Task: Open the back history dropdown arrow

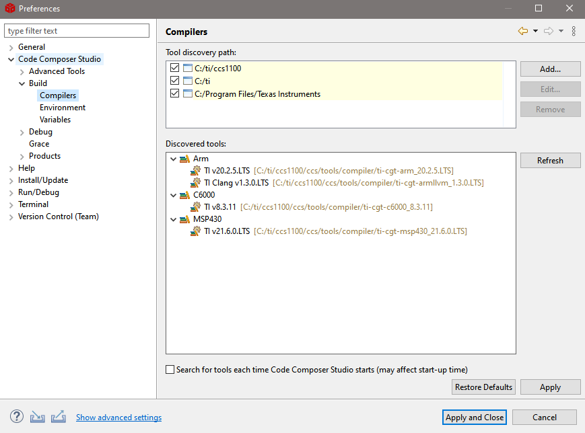Action: 535,31
